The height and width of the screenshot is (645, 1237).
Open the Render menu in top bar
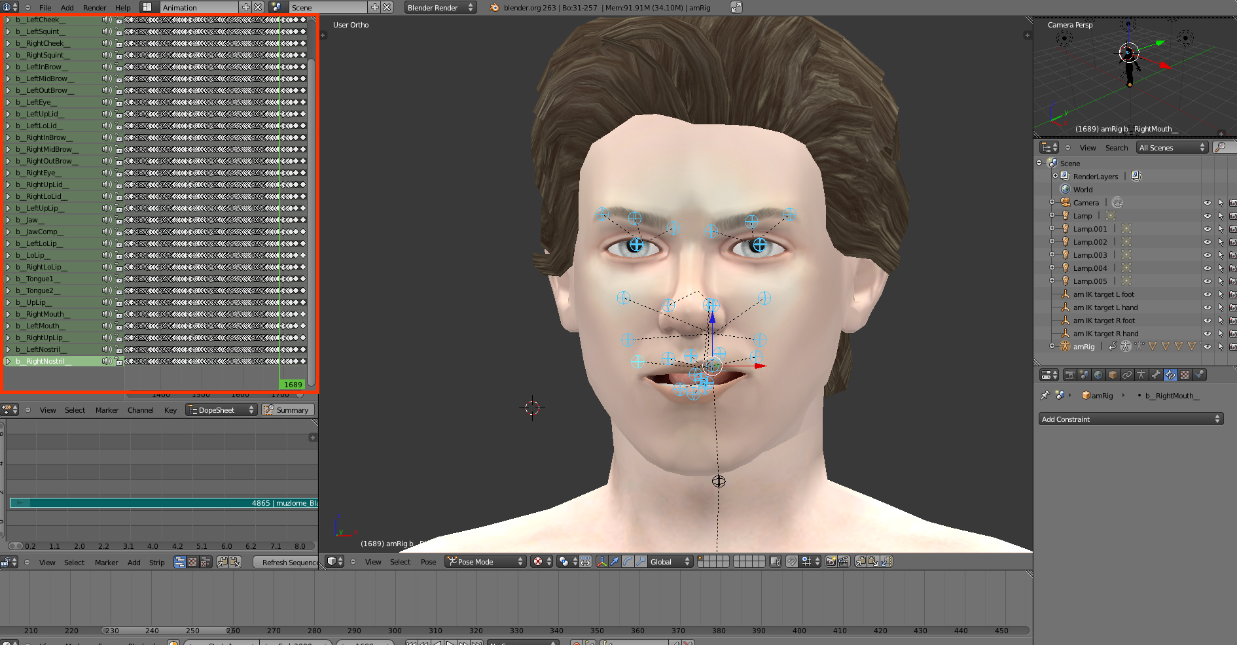94,8
